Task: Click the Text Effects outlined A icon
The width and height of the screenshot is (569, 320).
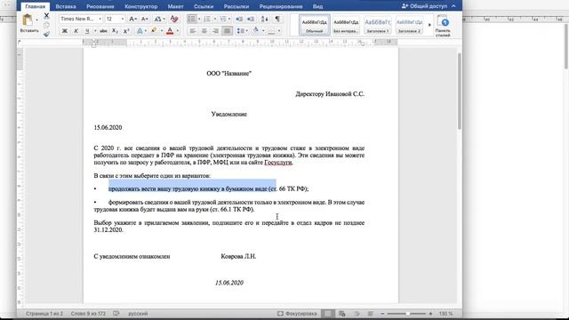Action: tap(140, 31)
